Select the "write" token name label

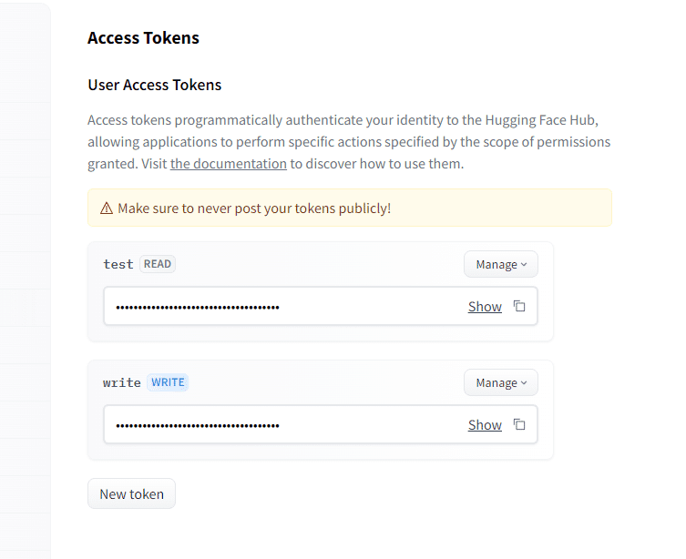pos(122,382)
